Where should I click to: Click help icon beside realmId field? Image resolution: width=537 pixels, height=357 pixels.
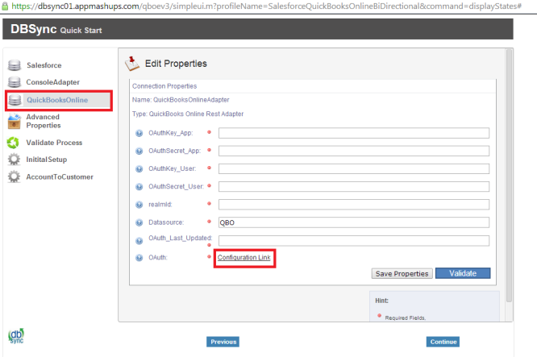[139, 204]
